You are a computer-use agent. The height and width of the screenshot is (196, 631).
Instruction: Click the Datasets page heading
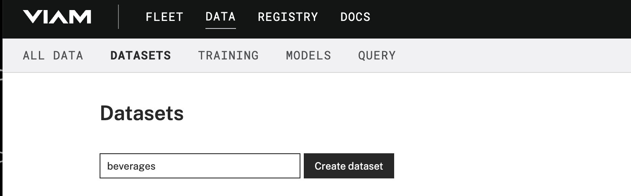[x=142, y=113]
